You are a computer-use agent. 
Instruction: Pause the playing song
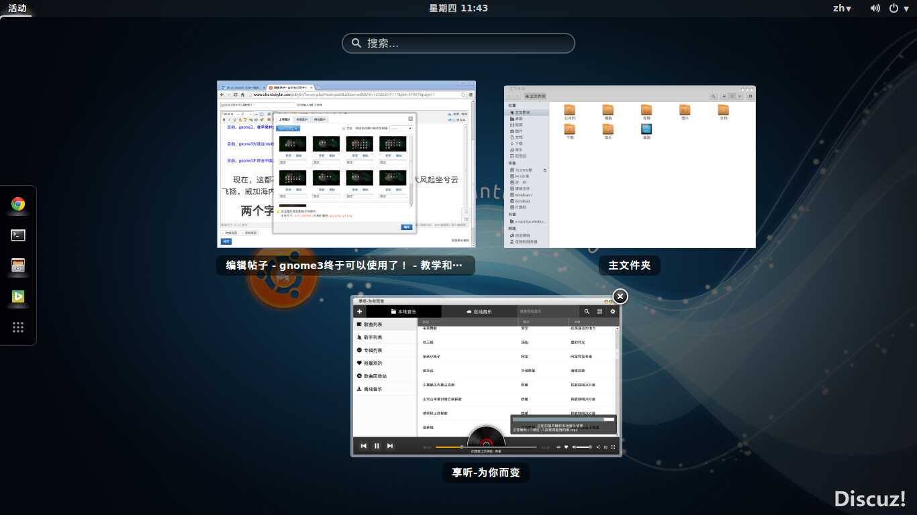[x=377, y=446]
